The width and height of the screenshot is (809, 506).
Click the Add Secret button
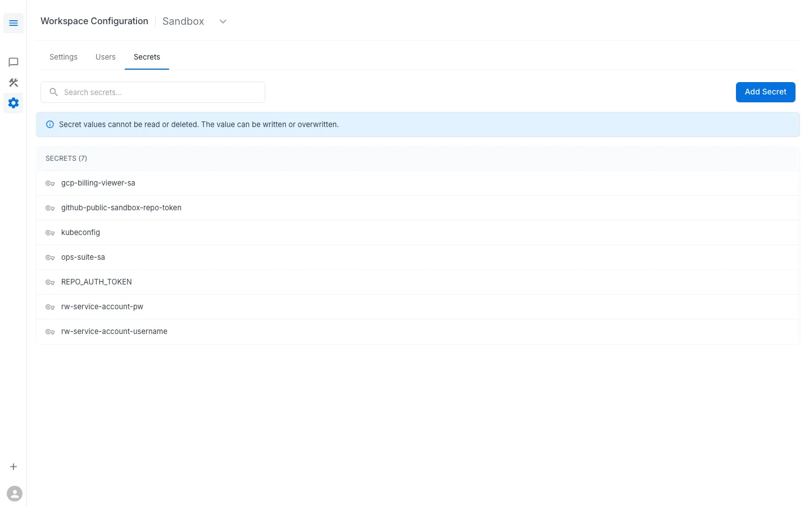pyautogui.click(x=765, y=92)
